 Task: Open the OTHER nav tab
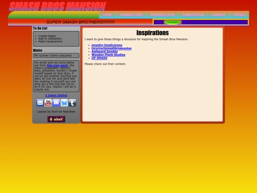pos(239,15)
